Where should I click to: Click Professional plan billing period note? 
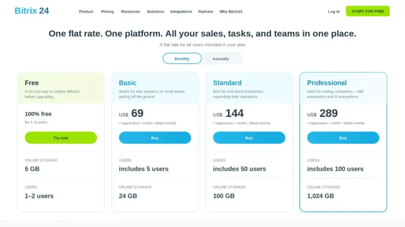[x=335, y=123]
